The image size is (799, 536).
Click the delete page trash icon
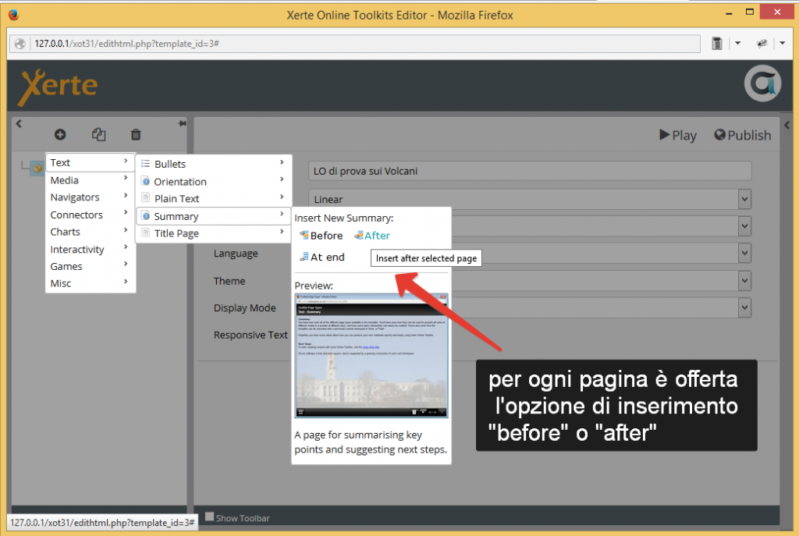[136, 134]
